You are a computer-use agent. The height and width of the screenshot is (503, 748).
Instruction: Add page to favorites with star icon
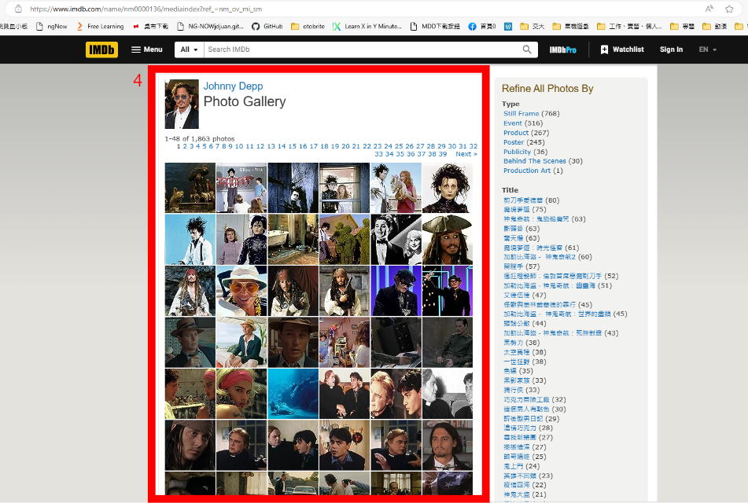[x=729, y=9]
